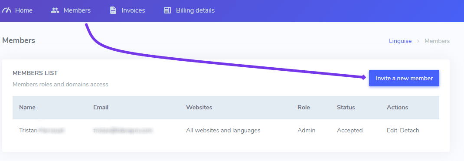
Task: Click the Invite a new member button
Action: (404, 78)
